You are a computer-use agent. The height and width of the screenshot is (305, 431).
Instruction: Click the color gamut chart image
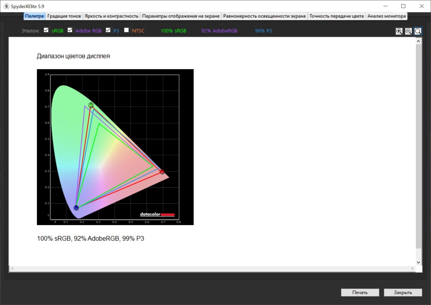pos(115,147)
